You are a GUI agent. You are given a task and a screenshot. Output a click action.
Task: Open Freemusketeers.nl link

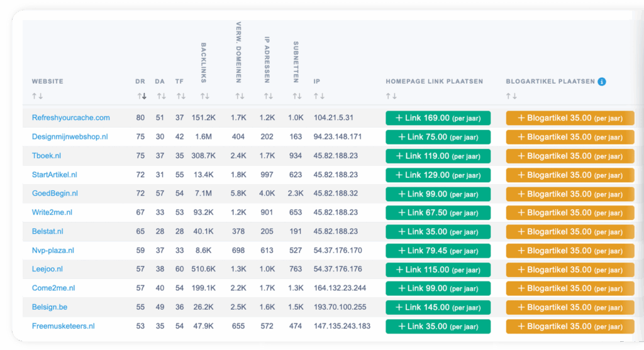point(64,325)
